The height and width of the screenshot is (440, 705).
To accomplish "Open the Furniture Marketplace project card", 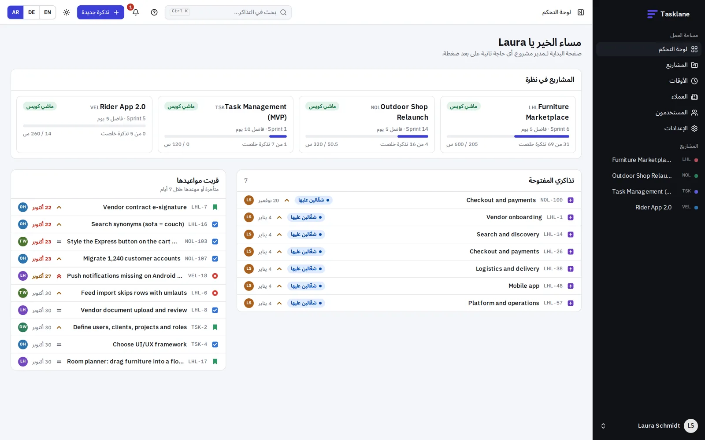I will (x=508, y=125).
